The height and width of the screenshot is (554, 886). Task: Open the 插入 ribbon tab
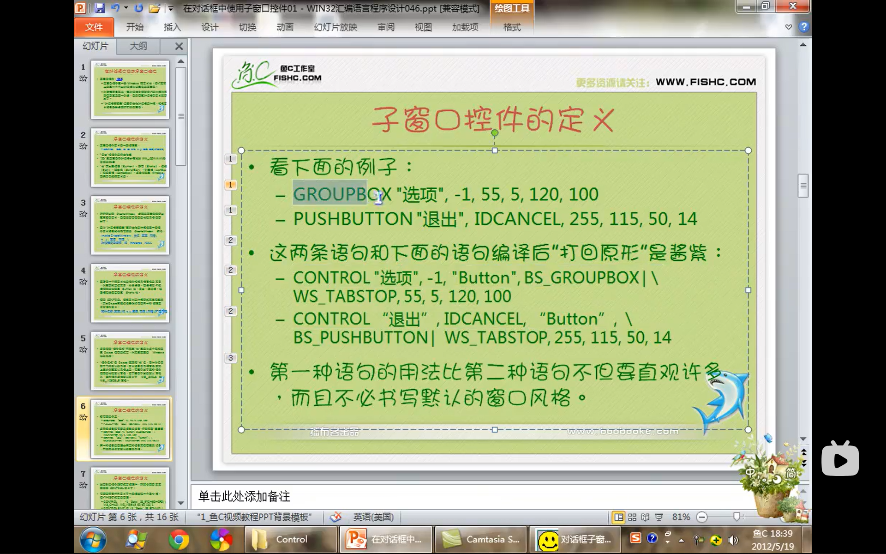(x=172, y=27)
